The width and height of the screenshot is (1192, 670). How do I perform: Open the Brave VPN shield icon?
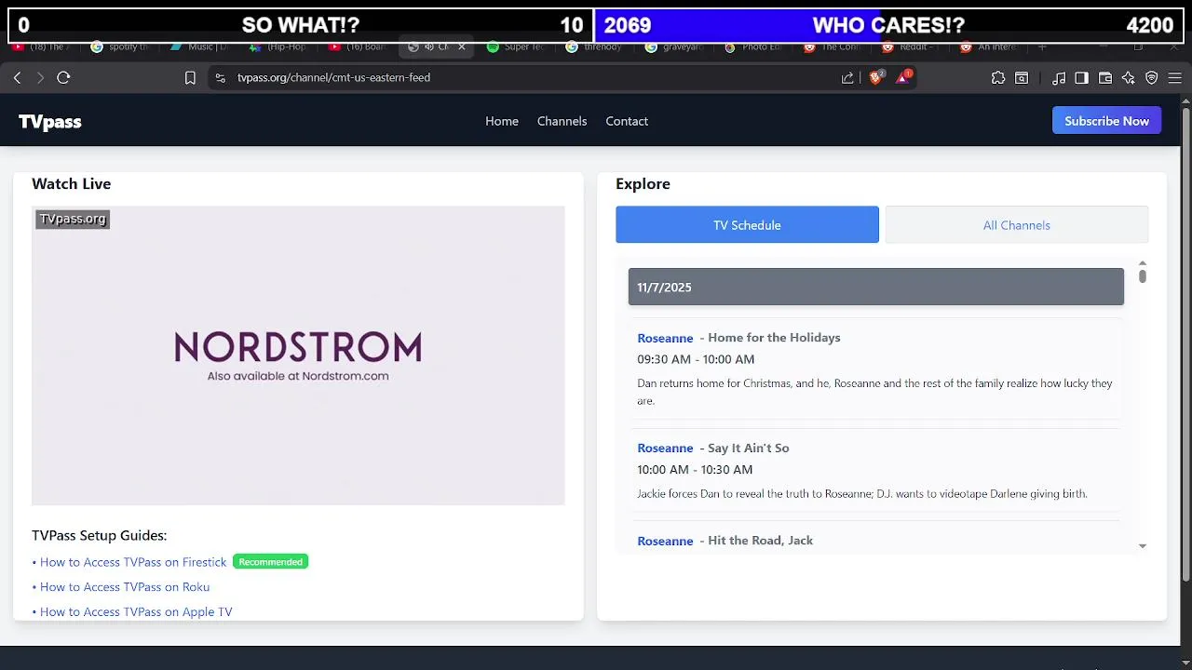coord(1152,78)
